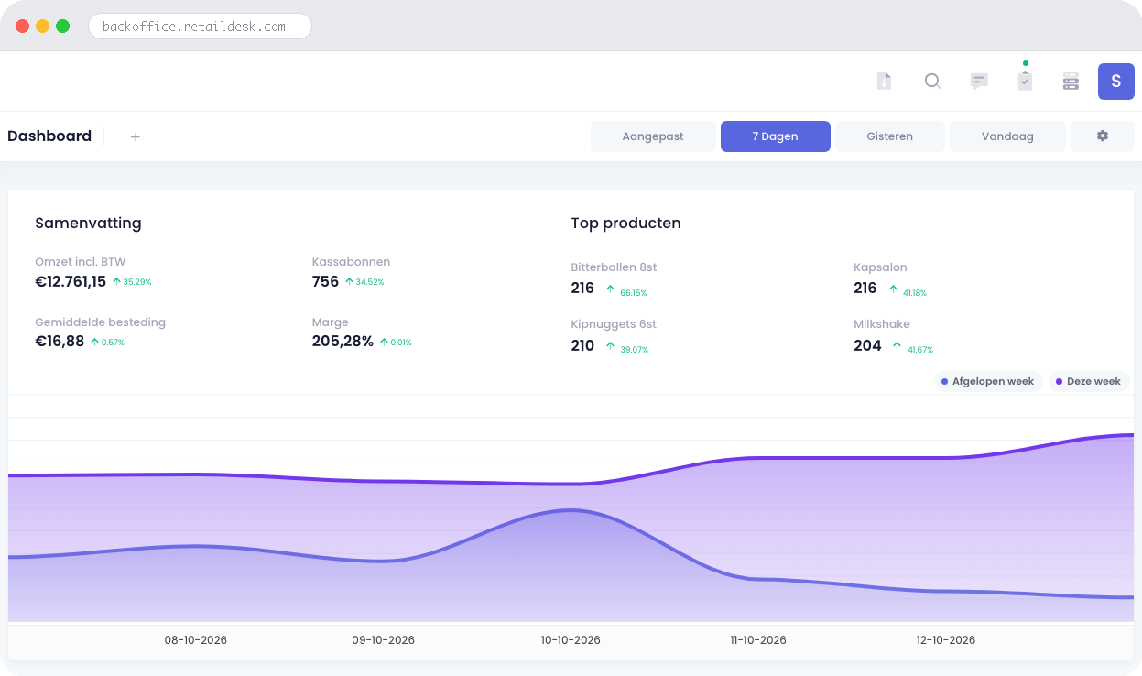Click the 08-10-2026 axis date

tap(196, 640)
